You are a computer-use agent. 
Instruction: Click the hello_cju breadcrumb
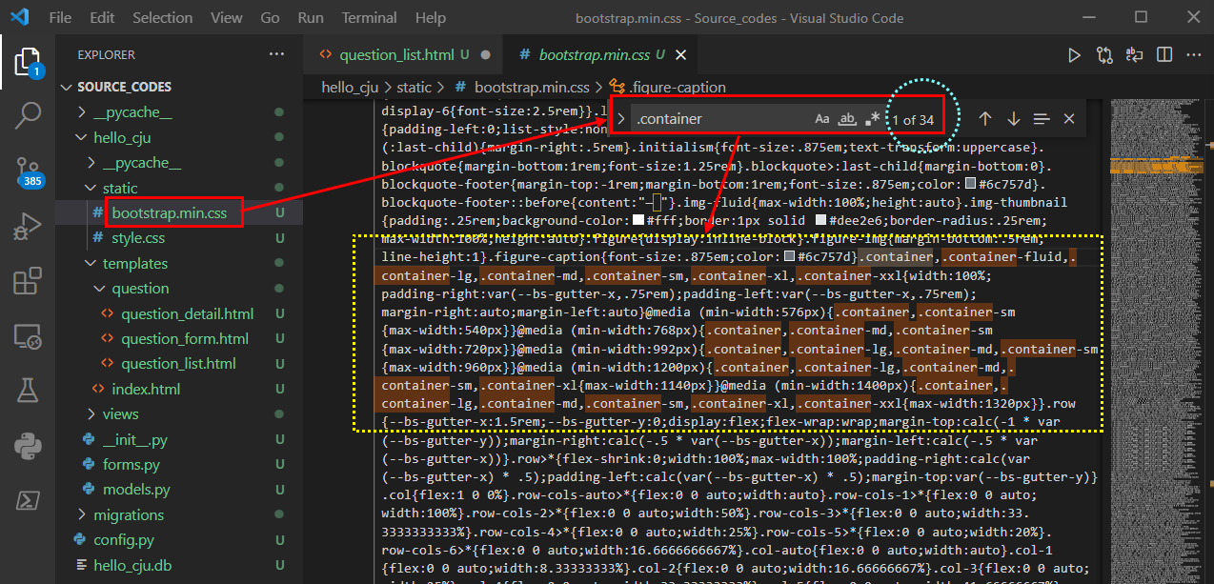click(350, 87)
